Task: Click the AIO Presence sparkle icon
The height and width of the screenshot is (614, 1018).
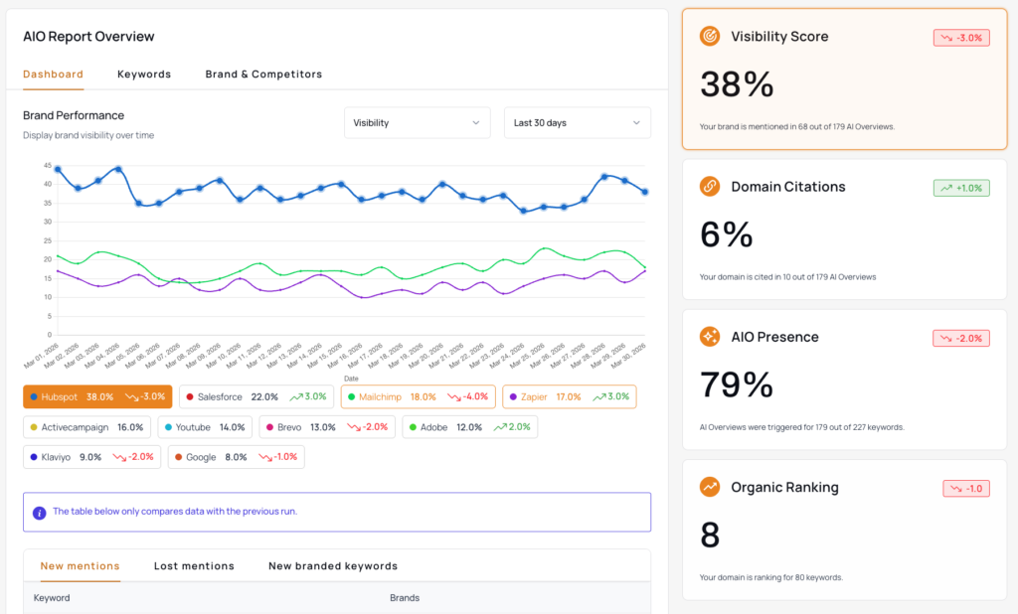Action: [x=710, y=337]
